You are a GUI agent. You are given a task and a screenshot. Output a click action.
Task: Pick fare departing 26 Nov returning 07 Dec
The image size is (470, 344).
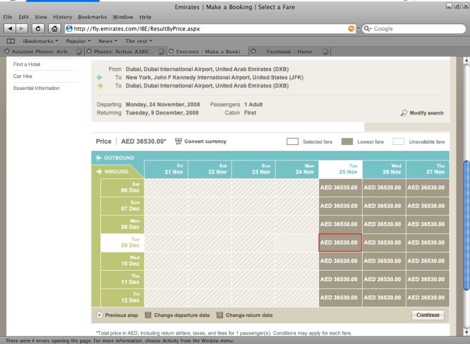pos(384,206)
